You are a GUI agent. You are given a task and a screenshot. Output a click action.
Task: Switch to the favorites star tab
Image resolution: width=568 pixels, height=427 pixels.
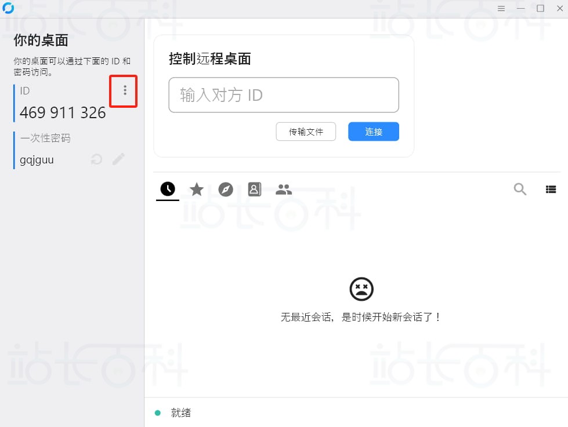click(196, 189)
